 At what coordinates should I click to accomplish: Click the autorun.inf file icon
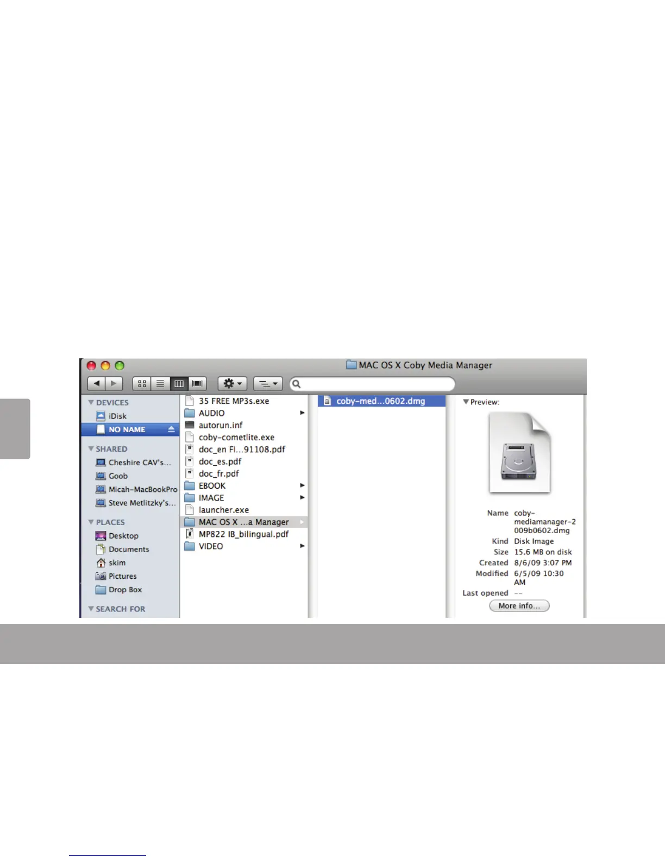coord(190,425)
